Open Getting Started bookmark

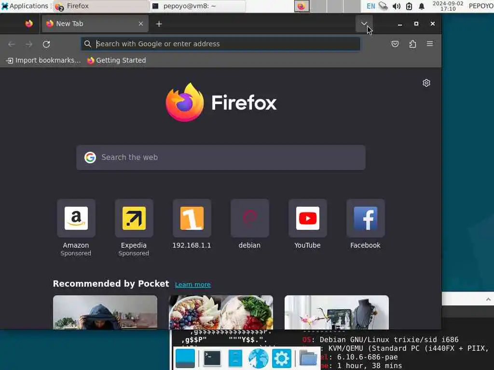(x=117, y=60)
